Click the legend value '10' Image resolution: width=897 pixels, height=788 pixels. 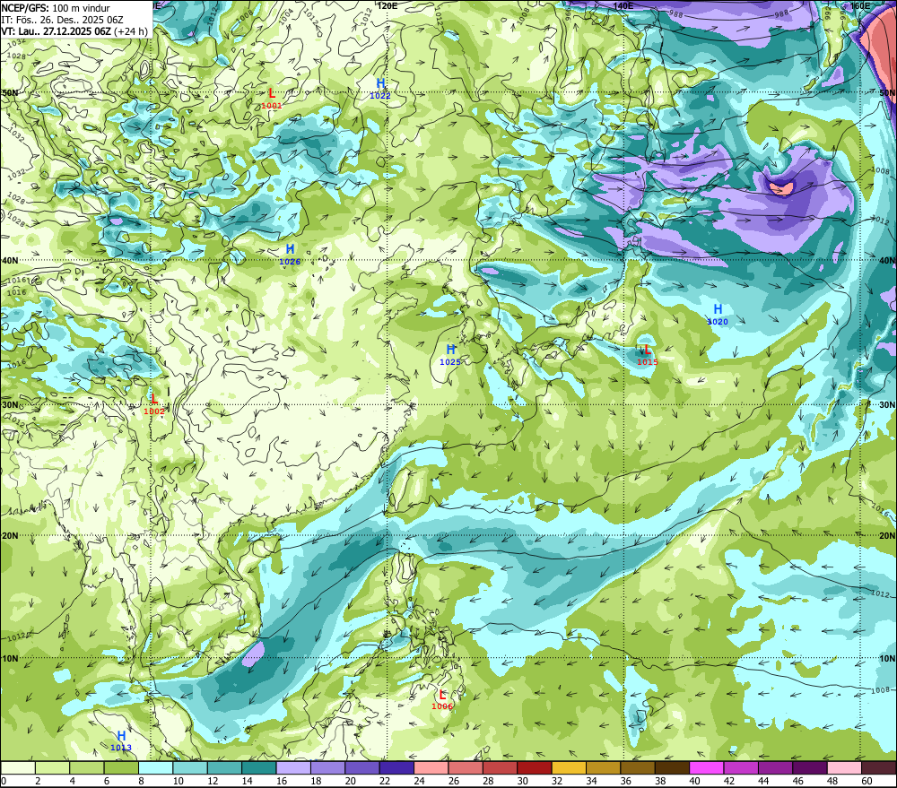click(178, 781)
